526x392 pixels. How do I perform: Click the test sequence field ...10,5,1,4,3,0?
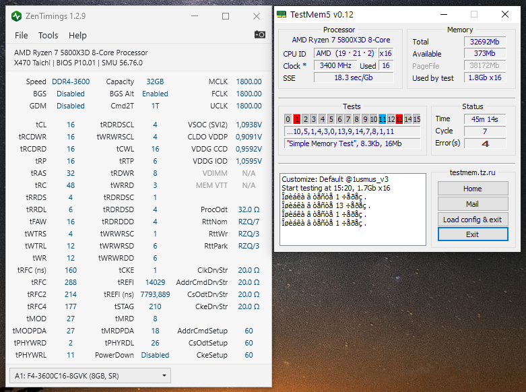(x=352, y=131)
